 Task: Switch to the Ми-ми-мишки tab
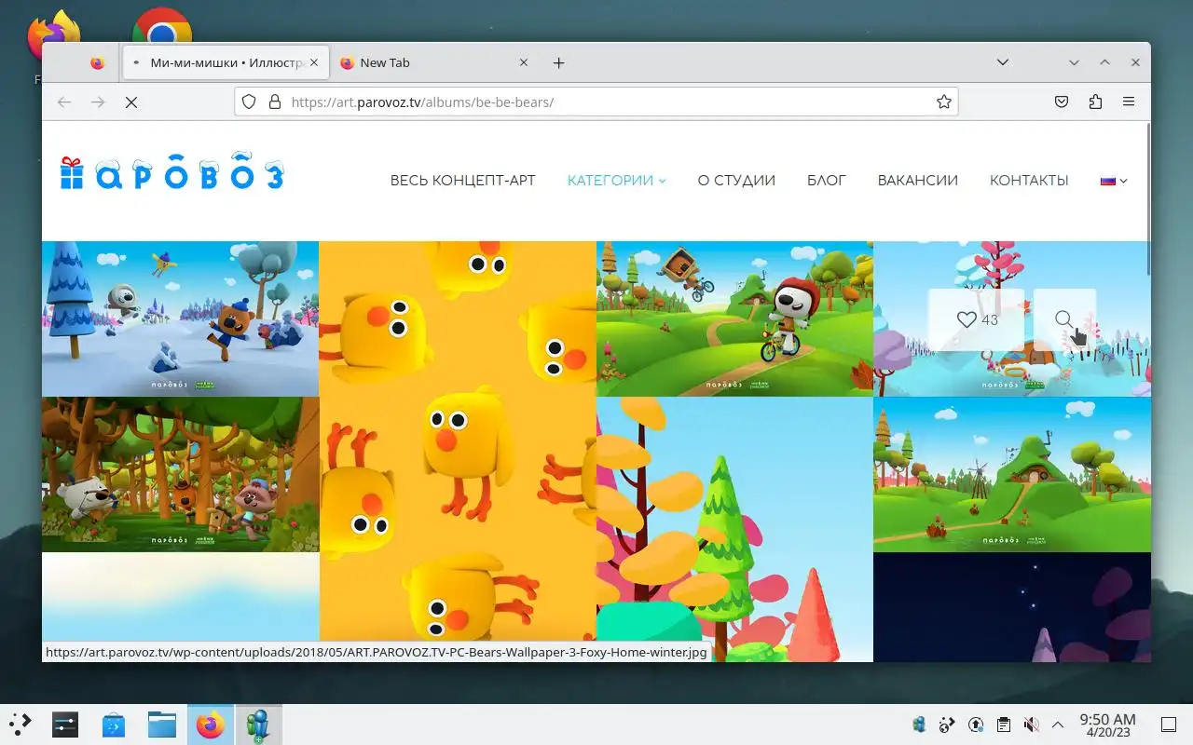[224, 62]
